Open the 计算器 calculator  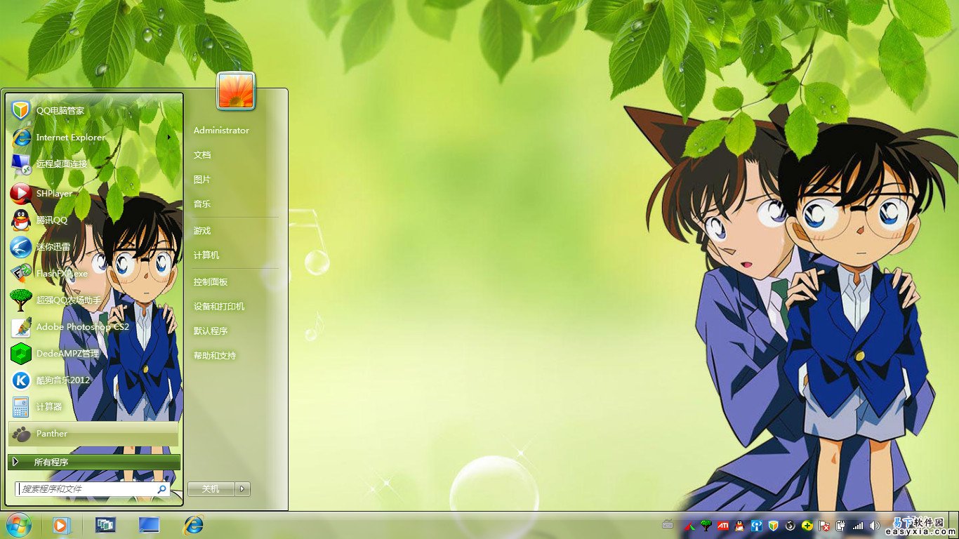49,407
